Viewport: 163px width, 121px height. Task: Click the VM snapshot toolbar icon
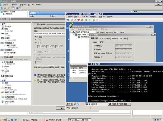click(94, 20)
